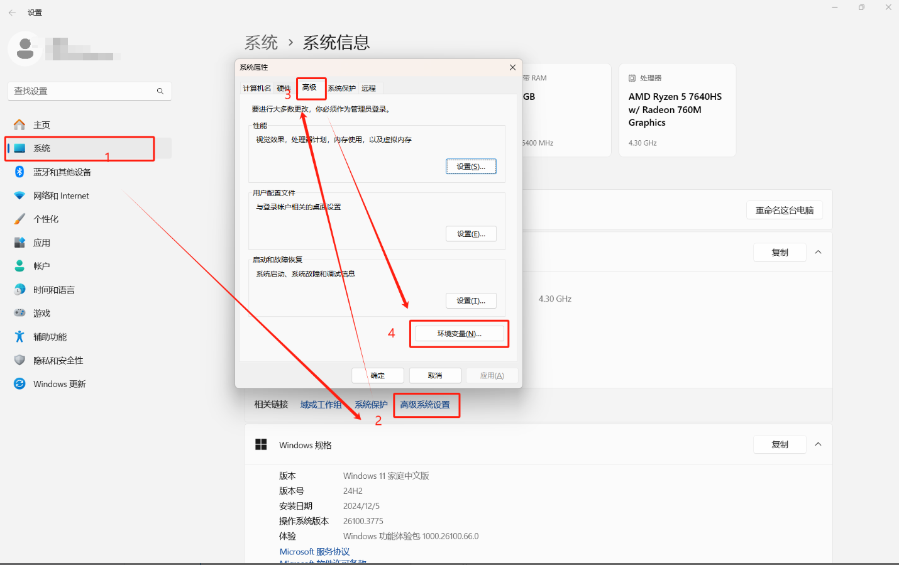The height and width of the screenshot is (565, 899).
Task: Open 网络和 Internet wifi icon
Action: 19,195
